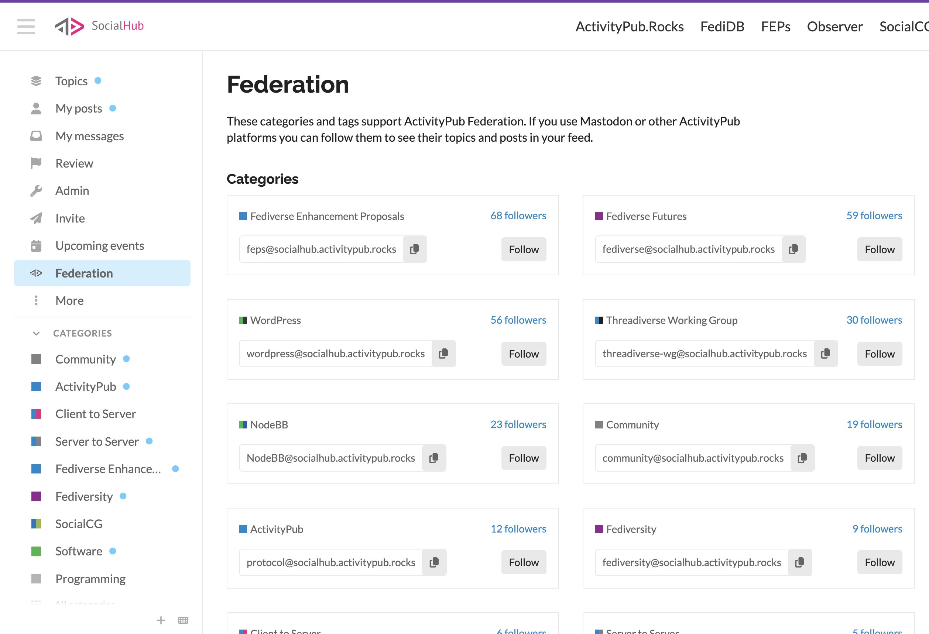Image resolution: width=929 pixels, height=634 pixels.
Task: Open the NodeBB card title
Action: pos(263,425)
